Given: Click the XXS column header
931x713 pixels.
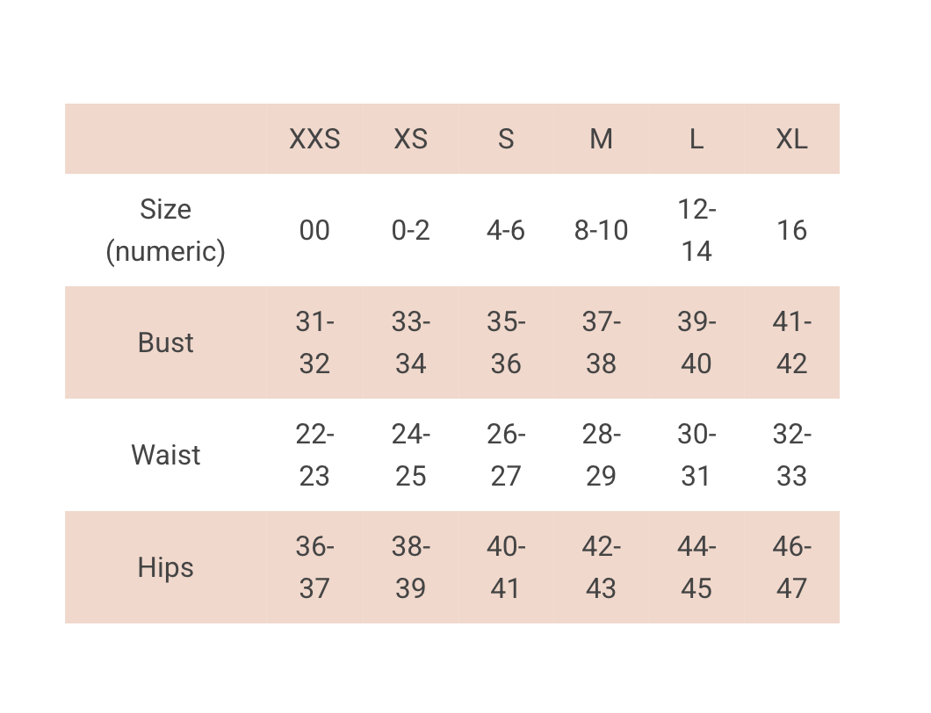Looking at the screenshot, I should [314, 139].
